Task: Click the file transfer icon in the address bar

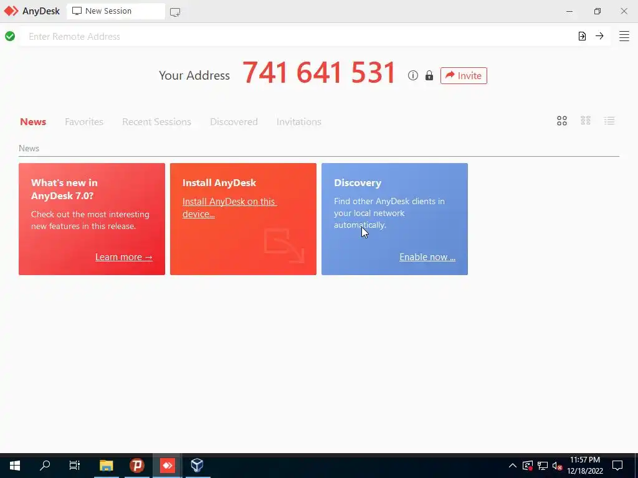Action: (x=582, y=36)
